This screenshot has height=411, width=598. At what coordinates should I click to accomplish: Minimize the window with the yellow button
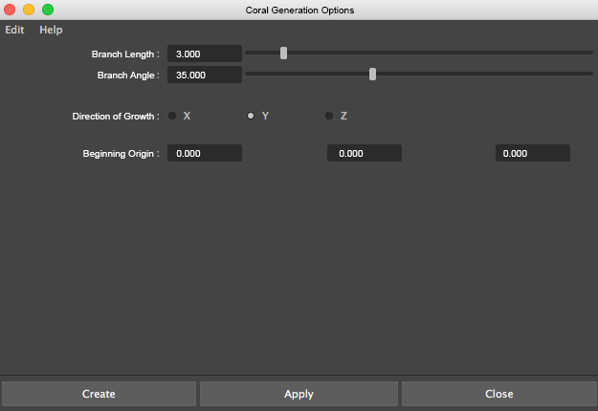pos(29,10)
